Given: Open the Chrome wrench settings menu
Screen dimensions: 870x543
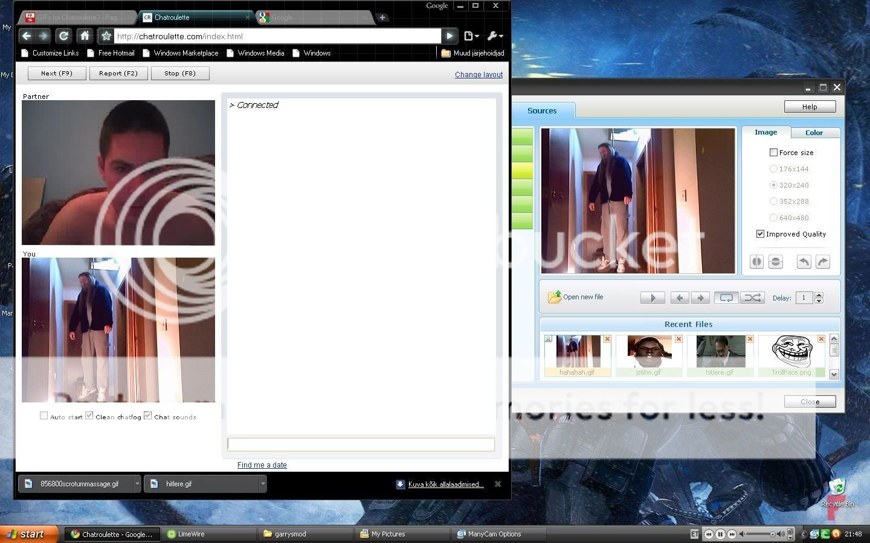Looking at the screenshot, I should pyautogui.click(x=495, y=36).
